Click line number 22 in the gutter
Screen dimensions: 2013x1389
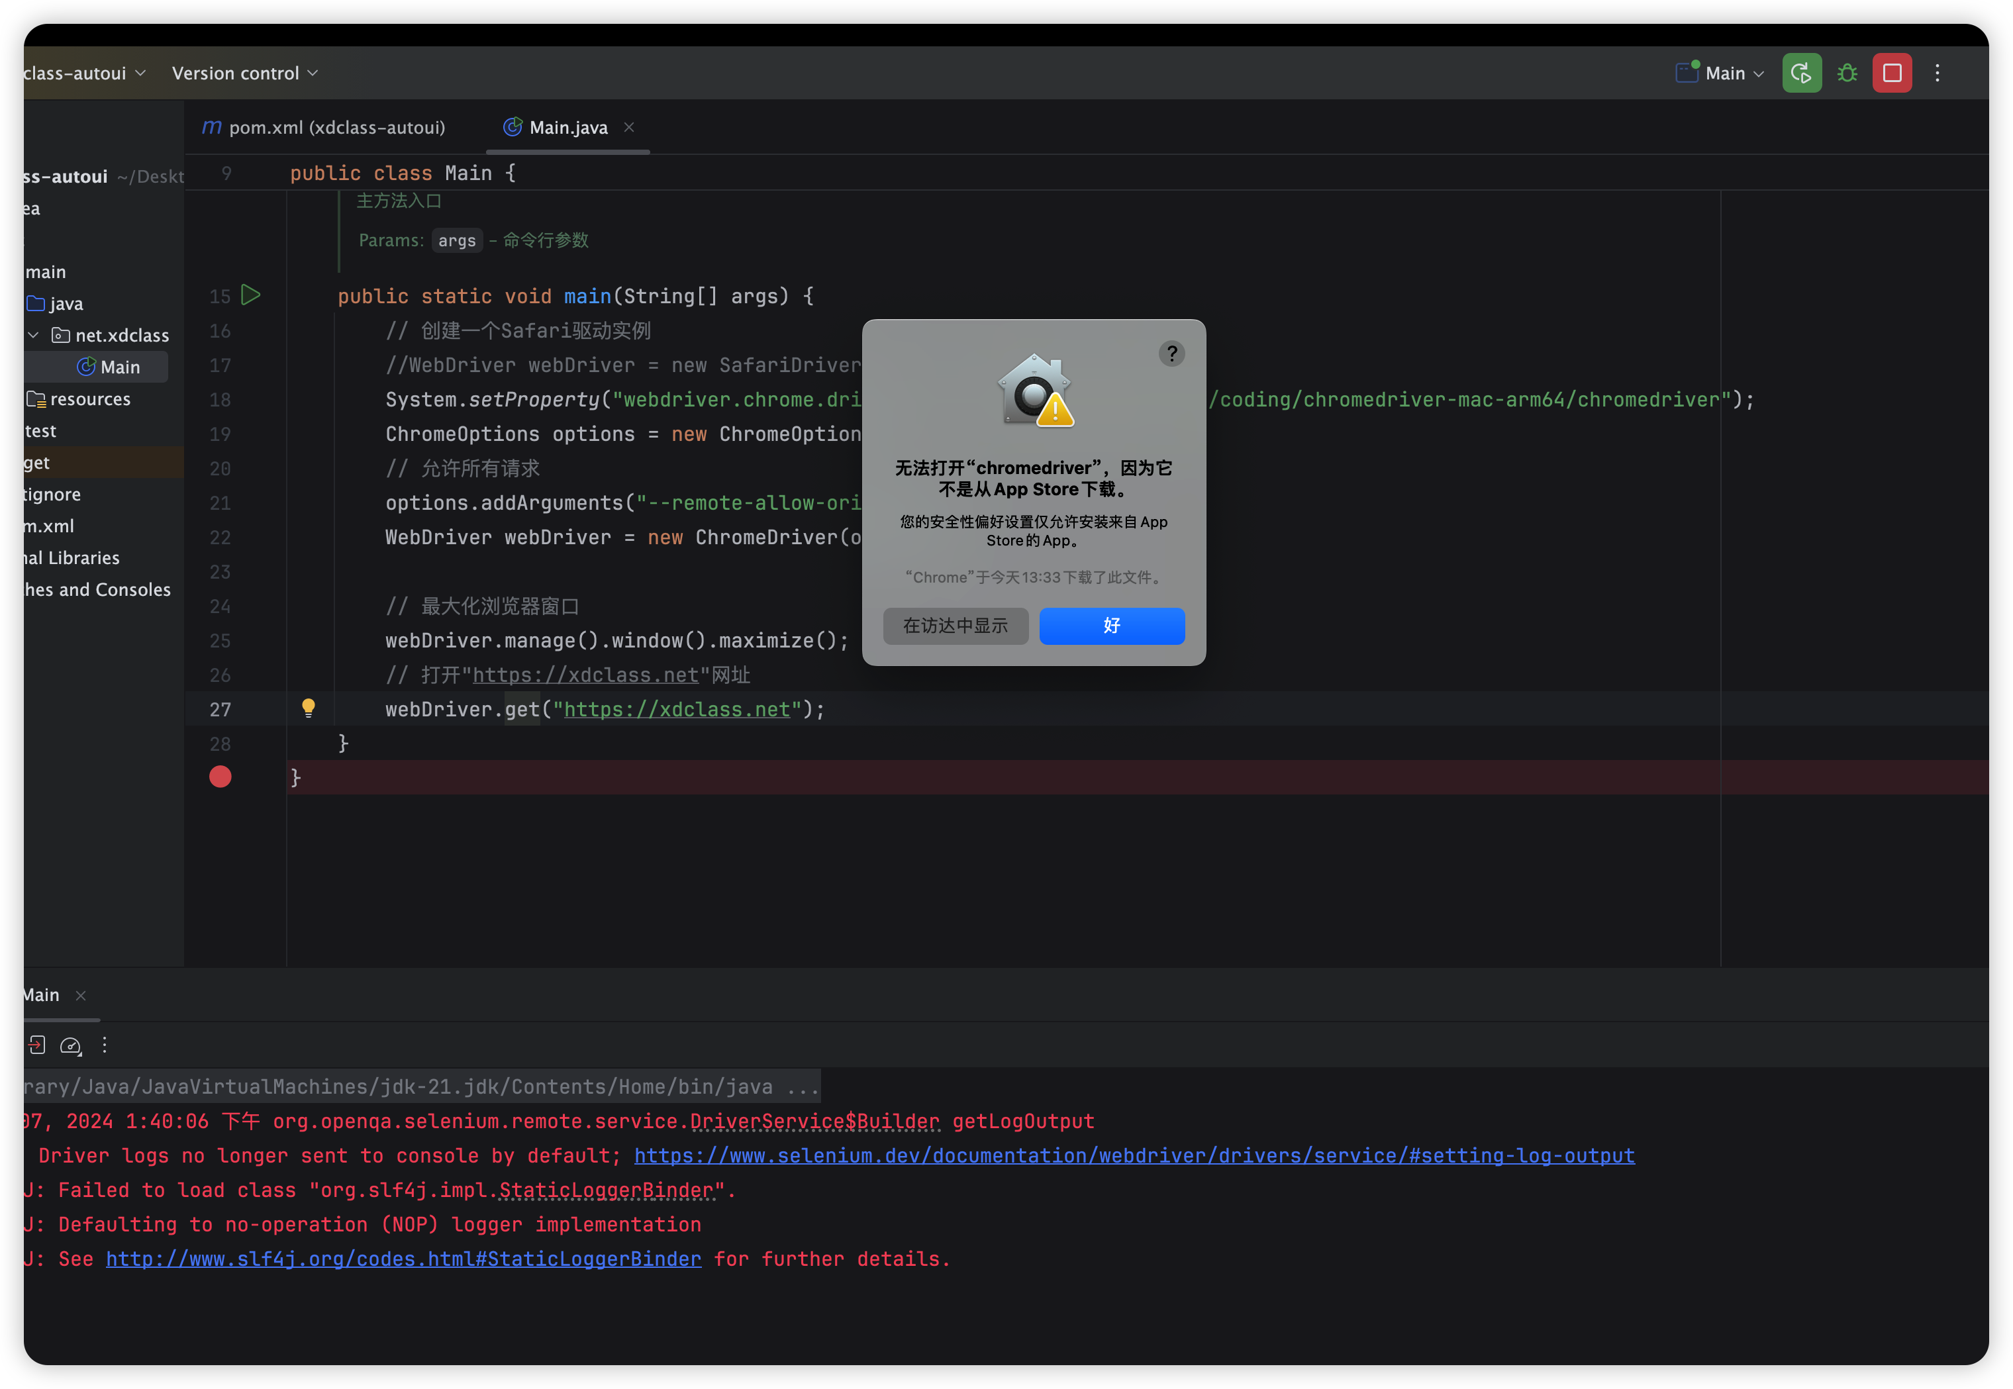point(221,537)
